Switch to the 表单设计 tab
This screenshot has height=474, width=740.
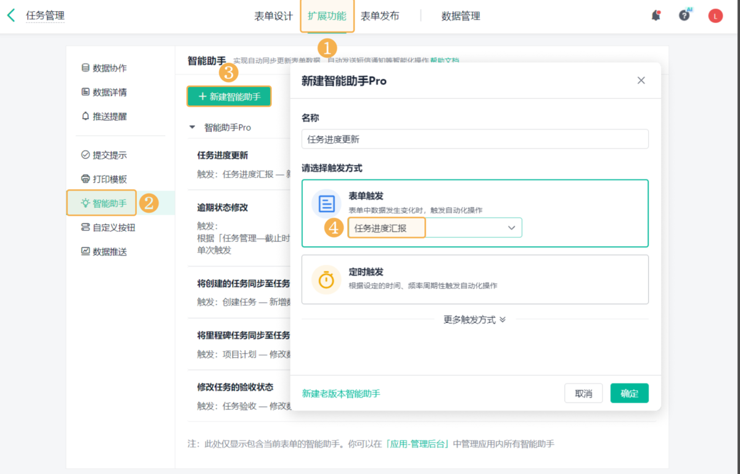(273, 16)
